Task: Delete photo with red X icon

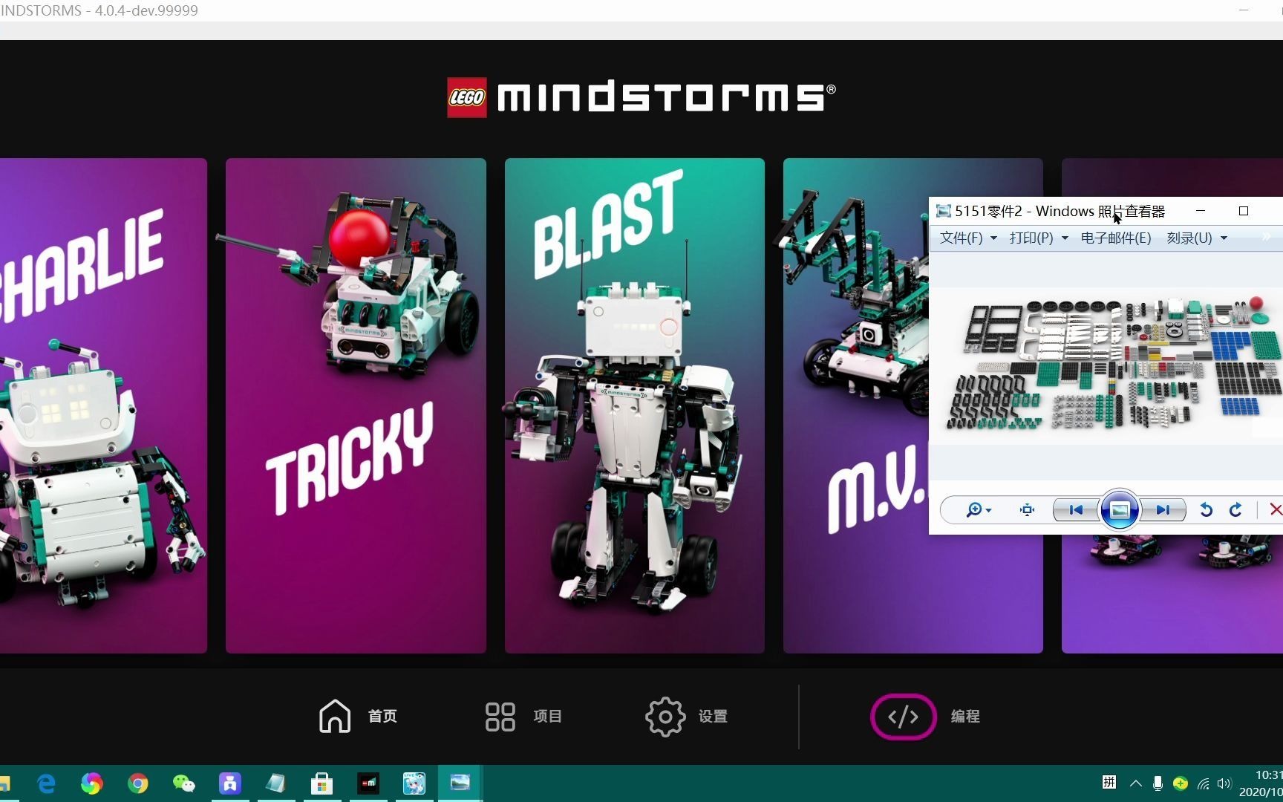Action: 1276,509
